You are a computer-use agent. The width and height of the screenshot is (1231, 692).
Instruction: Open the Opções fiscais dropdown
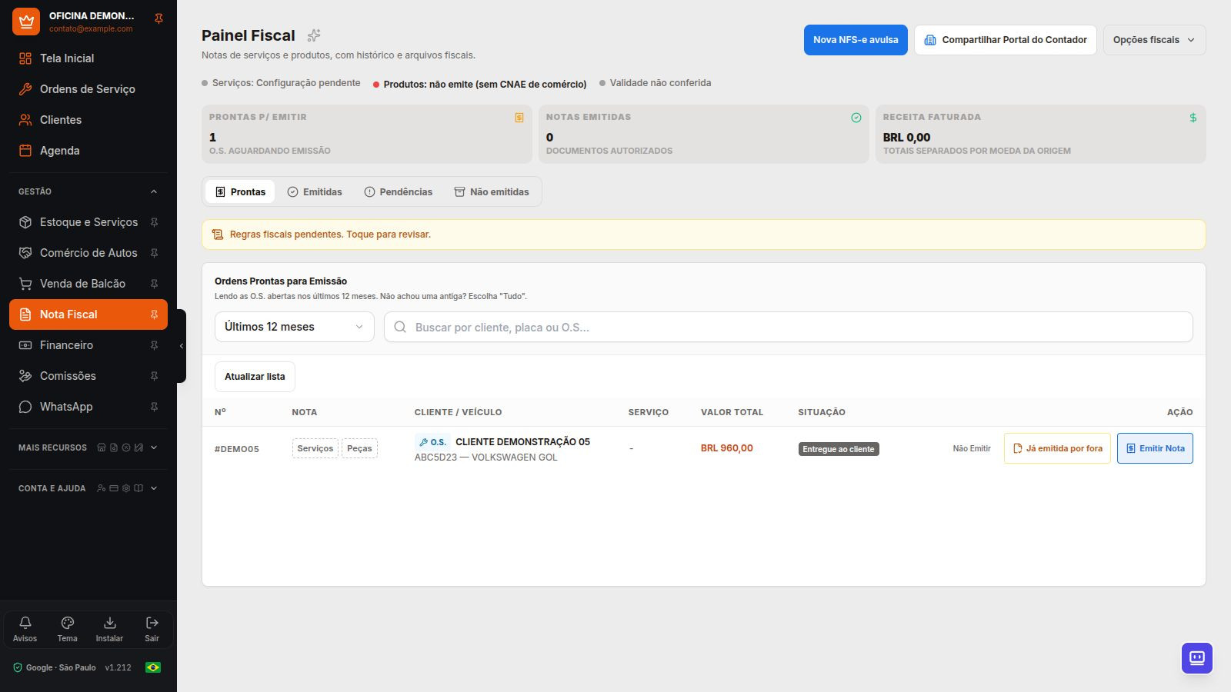click(x=1154, y=40)
